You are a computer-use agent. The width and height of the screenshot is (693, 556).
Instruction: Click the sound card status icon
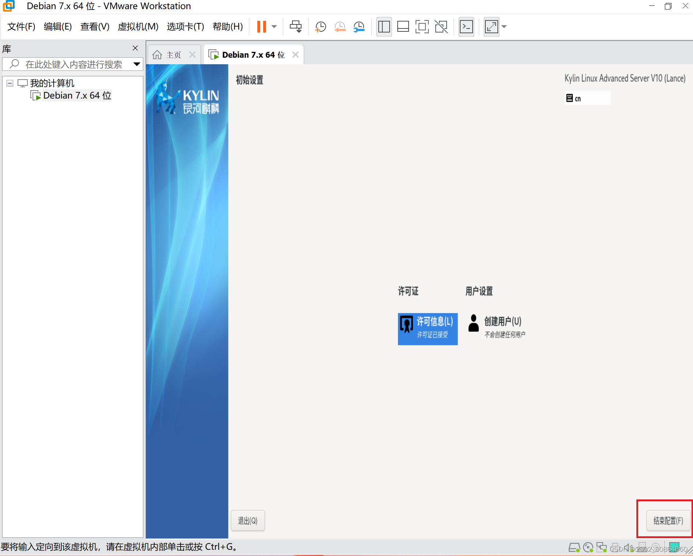pos(629,548)
